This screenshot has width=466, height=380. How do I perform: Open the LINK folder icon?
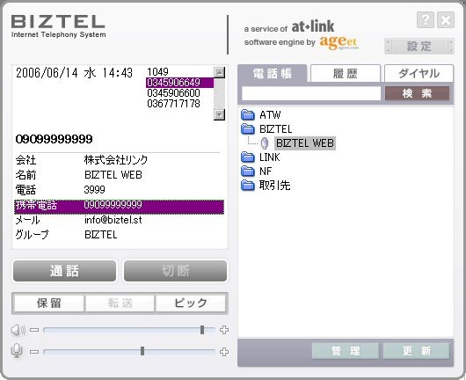[x=248, y=157]
